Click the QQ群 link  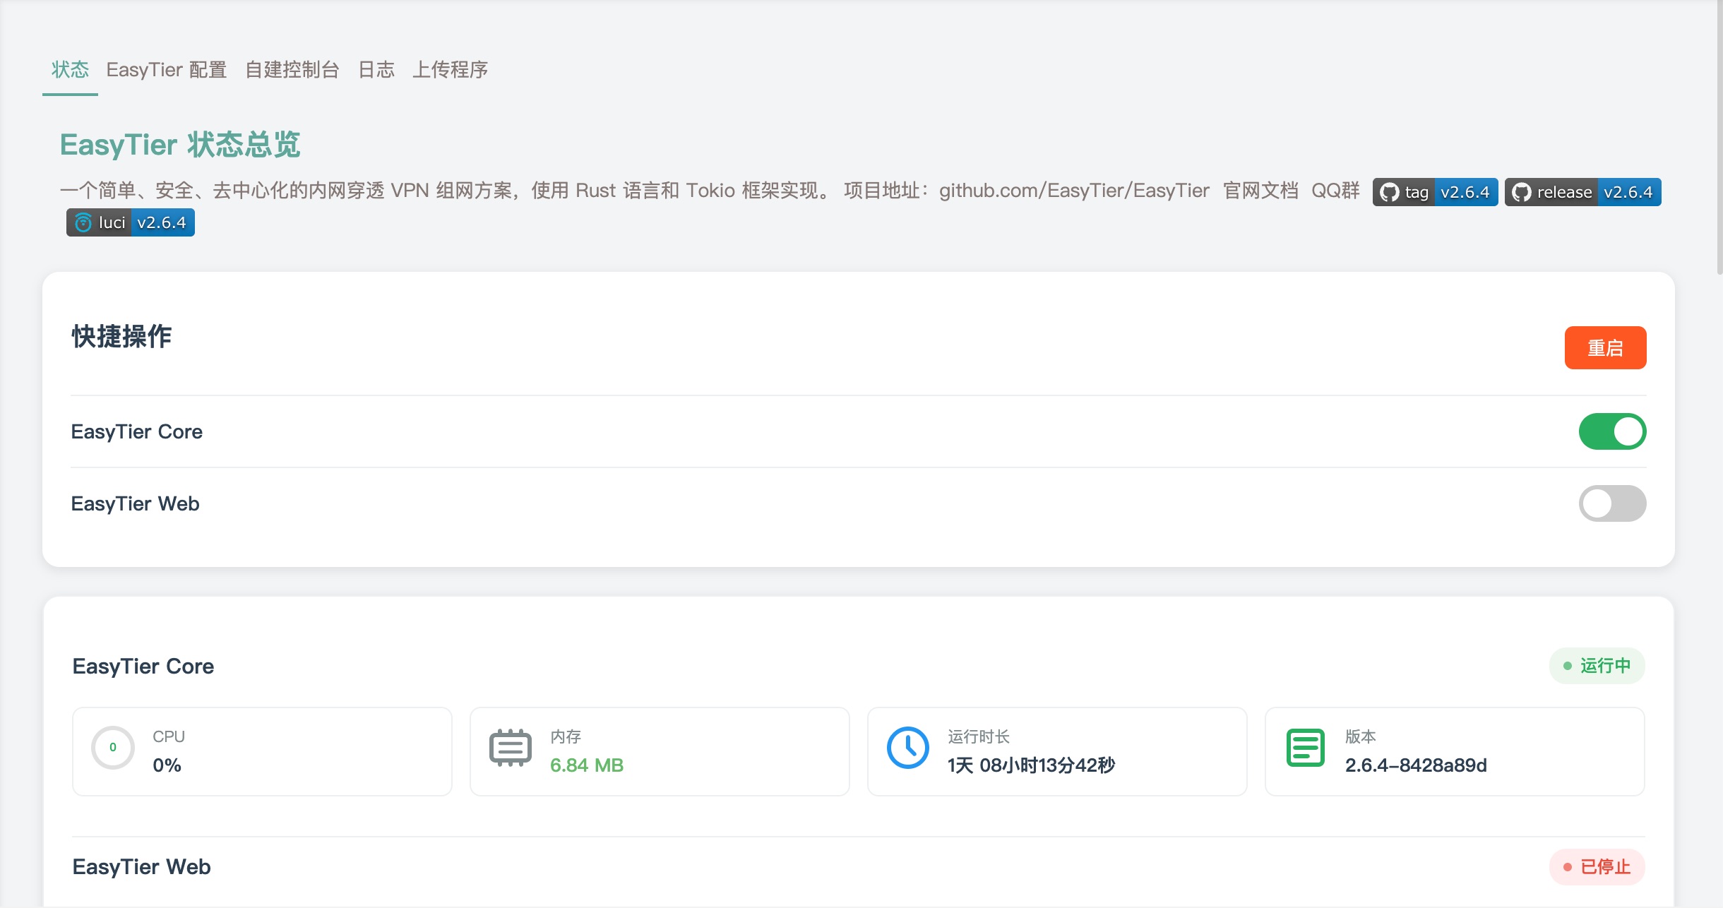(1335, 191)
